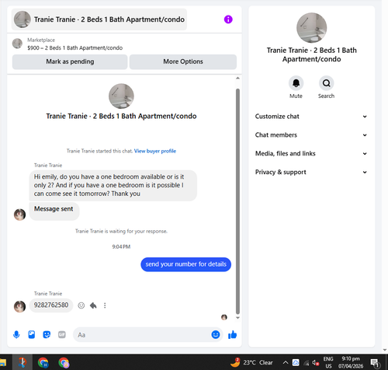The width and height of the screenshot is (388, 370).
Task: Open emoji picker in message box
Action: [x=216, y=334]
